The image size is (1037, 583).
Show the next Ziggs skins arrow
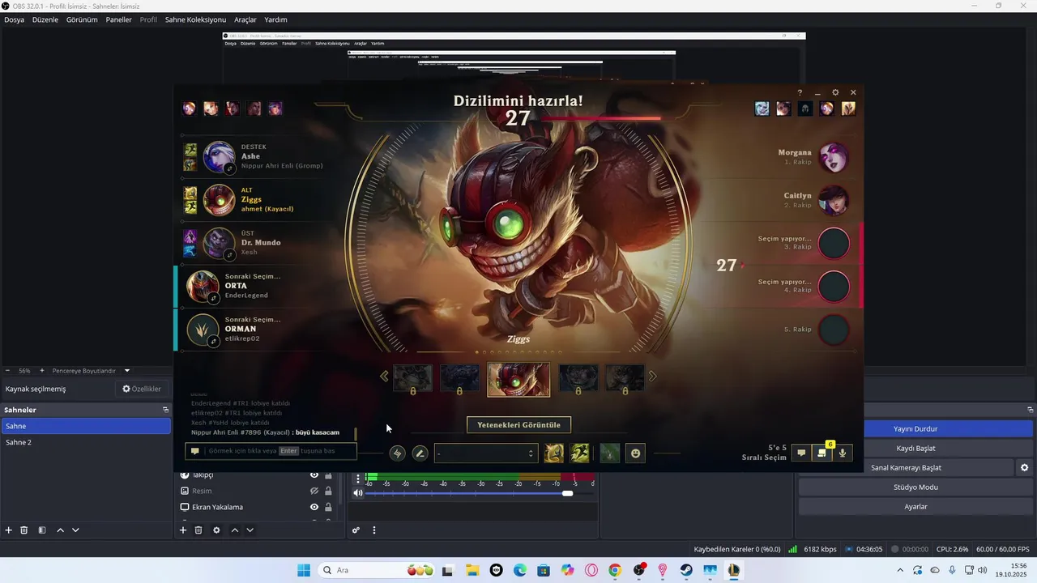[x=652, y=376]
